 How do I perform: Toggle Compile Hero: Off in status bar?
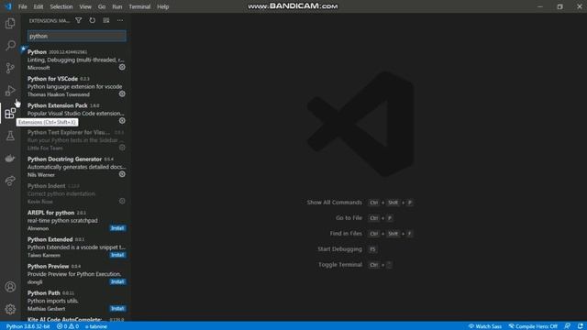(x=533, y=326)
